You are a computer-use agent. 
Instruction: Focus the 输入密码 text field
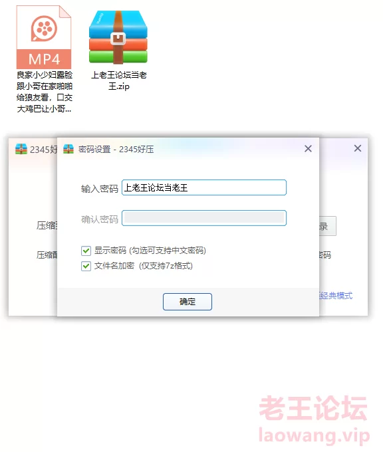tap(204, 187)
